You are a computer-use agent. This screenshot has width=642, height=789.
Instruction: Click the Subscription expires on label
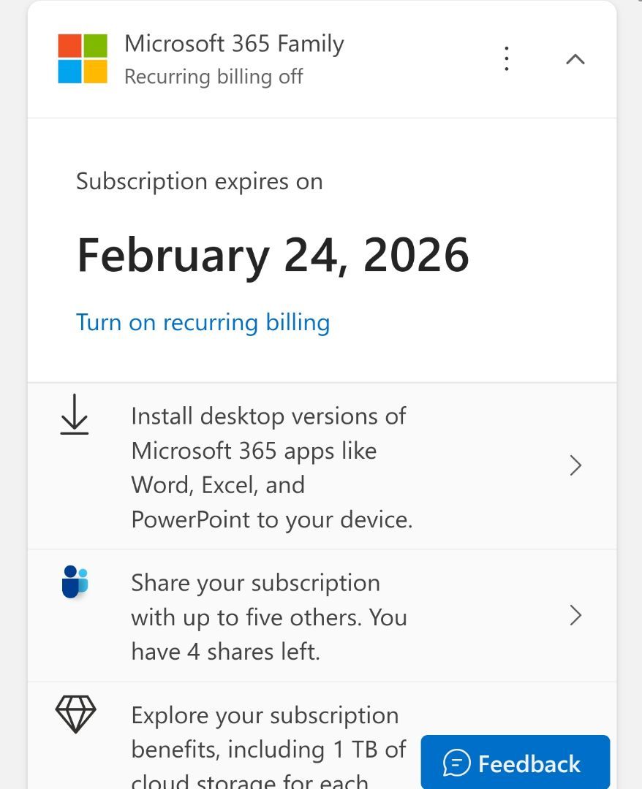click(x=200, y=182)
